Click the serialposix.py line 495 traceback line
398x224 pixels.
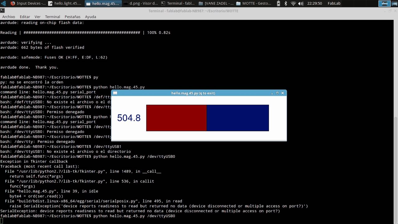pos(93,201)
